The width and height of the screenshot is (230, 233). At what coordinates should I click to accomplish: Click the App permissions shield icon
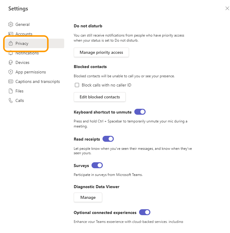pos(11,72)
